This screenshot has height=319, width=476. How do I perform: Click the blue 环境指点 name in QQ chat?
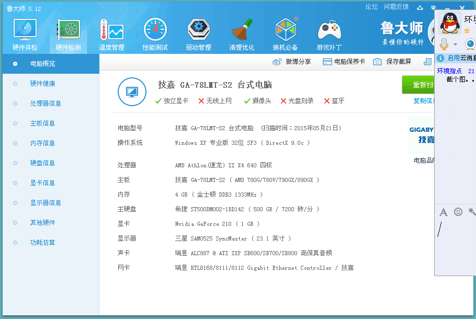tap(449, 71)
